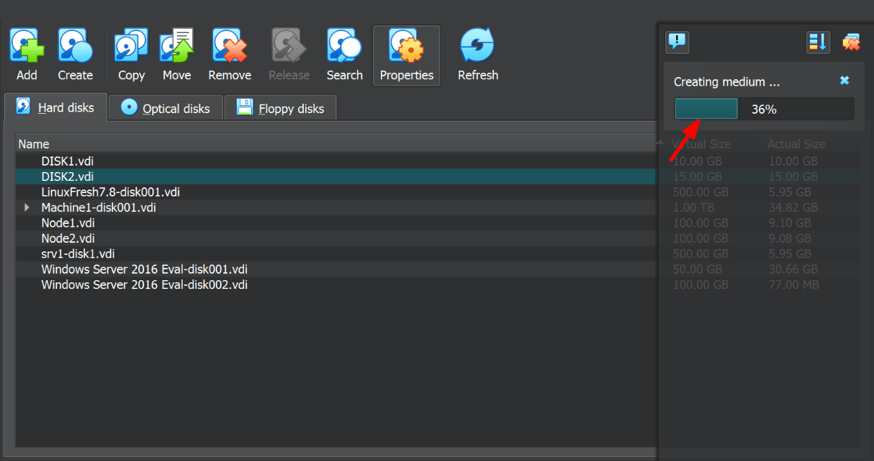This screenshot has width=874, height=461.
Task: Expand the Machine1-disk001.vdi tree entry
Action: (26, 207)
